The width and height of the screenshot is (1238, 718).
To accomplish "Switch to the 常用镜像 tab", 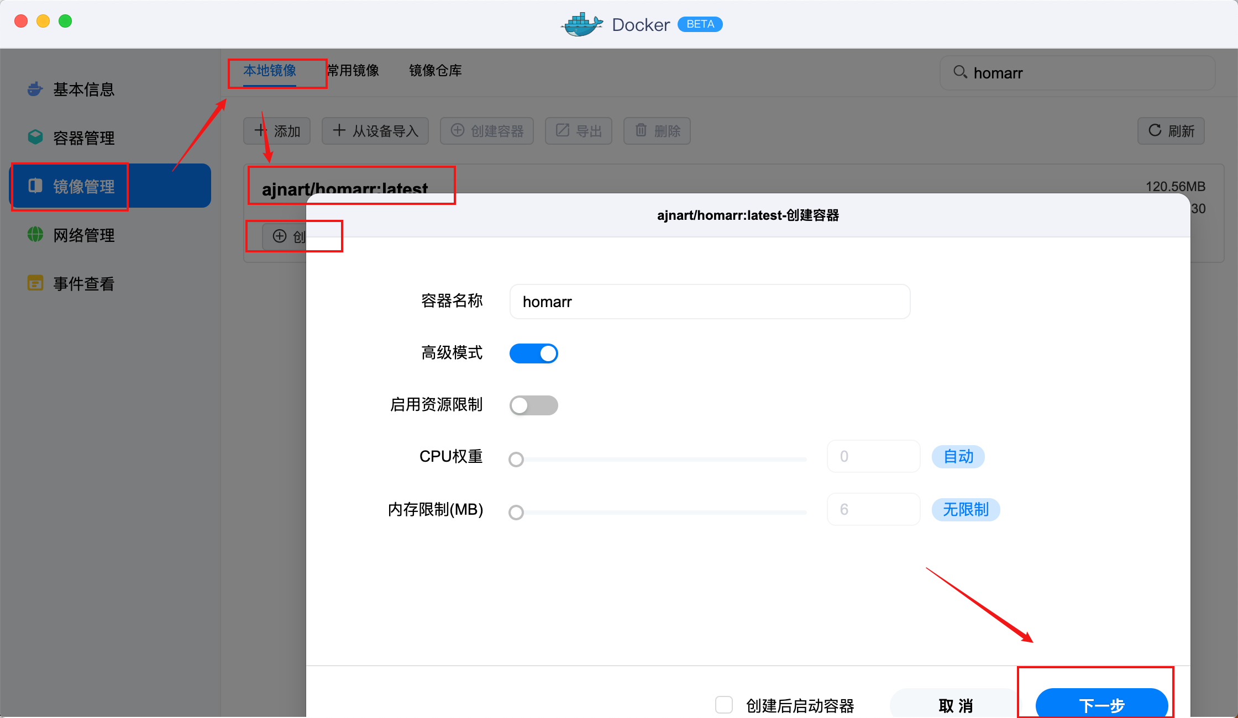I will pyautogui.click(x=353, y=71).
